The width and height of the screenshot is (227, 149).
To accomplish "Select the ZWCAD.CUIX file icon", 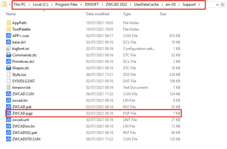I will pyautogui.click(x=9, y=94).
